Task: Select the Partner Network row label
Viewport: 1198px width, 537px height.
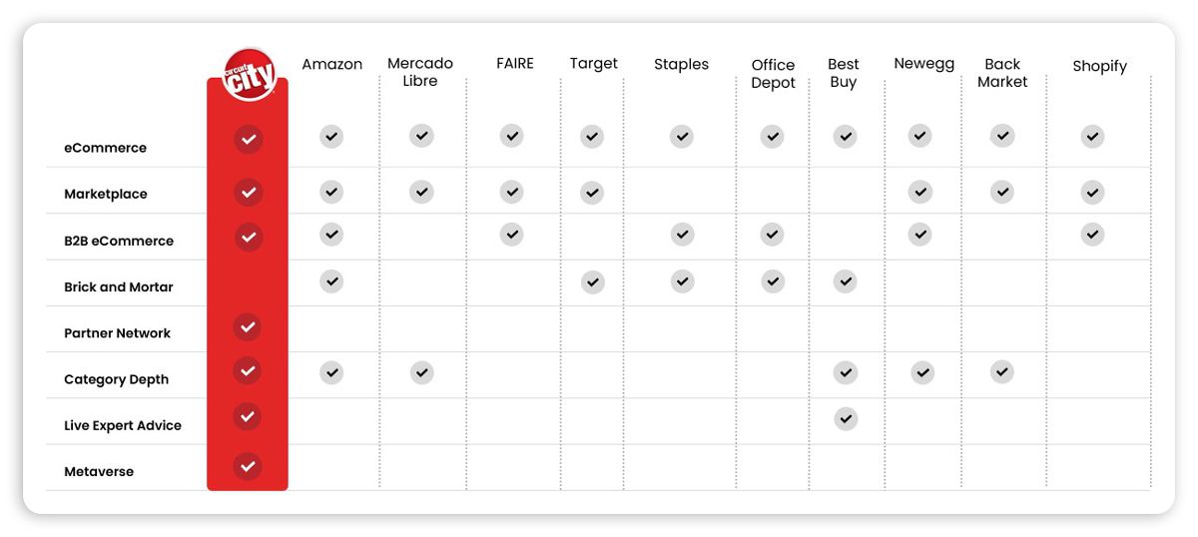Action: pos(118,333)
